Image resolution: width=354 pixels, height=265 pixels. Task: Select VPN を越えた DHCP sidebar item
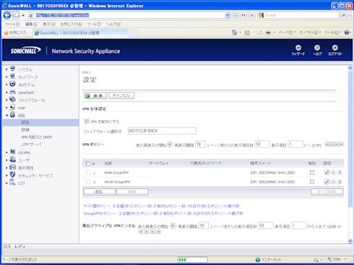[36, 137]
